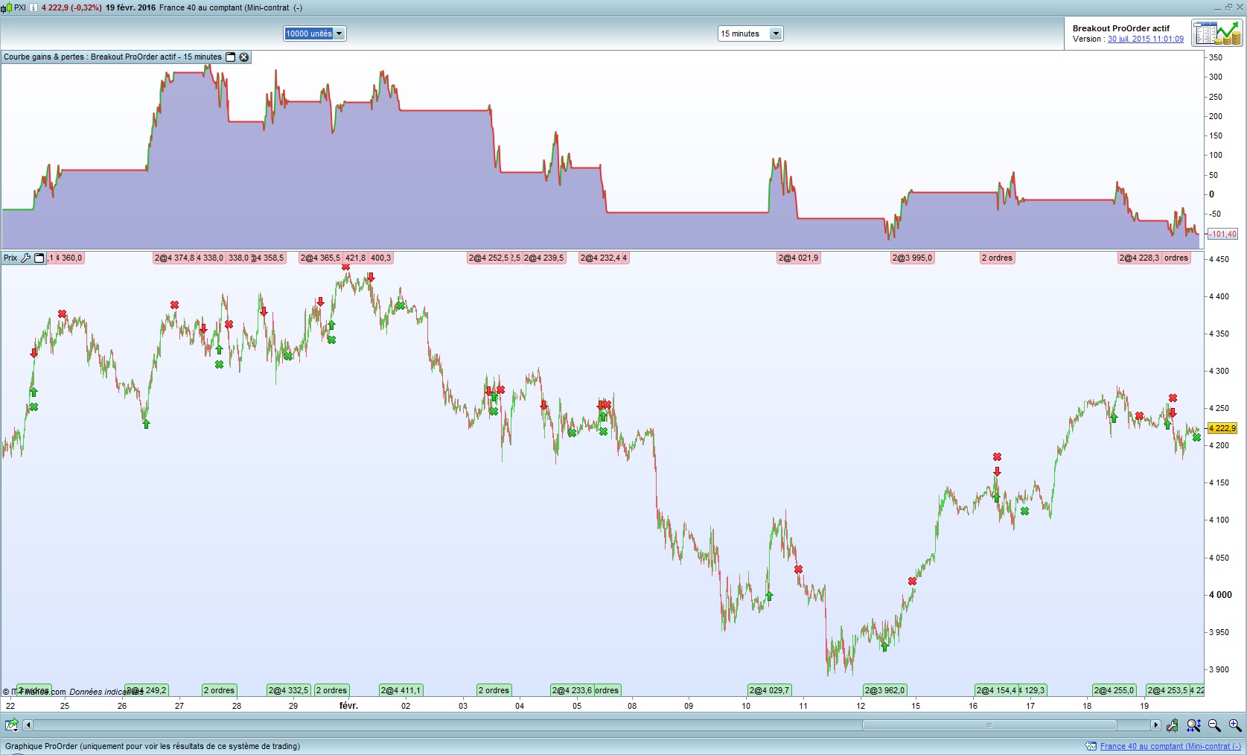Image resolution: width=1247 pixels, height=755 pixels.
Task: Detach the Prix price panel window
Action: pyautogui.click(x=39, y=258)
